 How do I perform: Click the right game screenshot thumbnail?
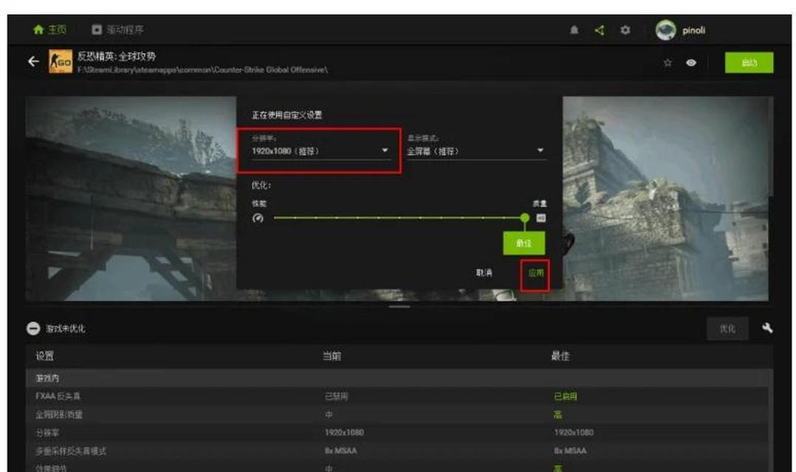coord(665,198)
